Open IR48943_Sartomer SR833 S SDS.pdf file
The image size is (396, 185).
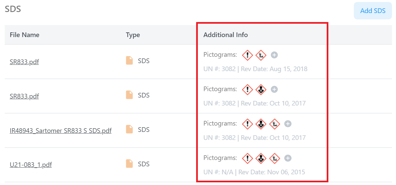coord(61,131)
